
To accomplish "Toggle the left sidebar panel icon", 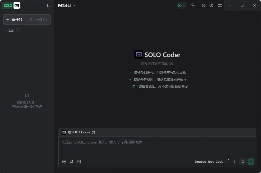I will coord(49,5).
